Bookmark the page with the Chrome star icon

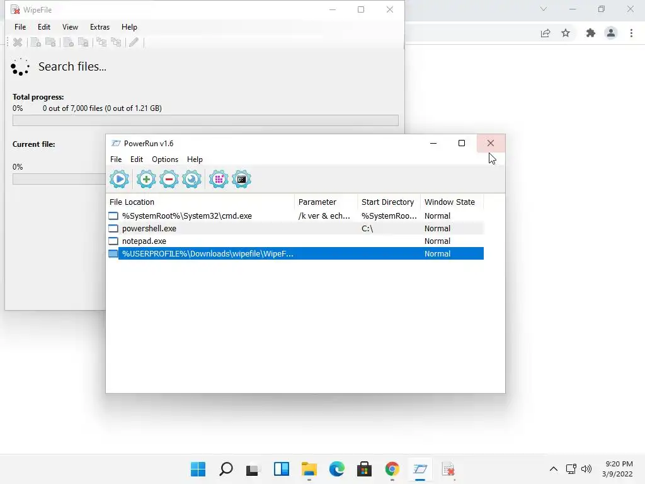point(566,33)
